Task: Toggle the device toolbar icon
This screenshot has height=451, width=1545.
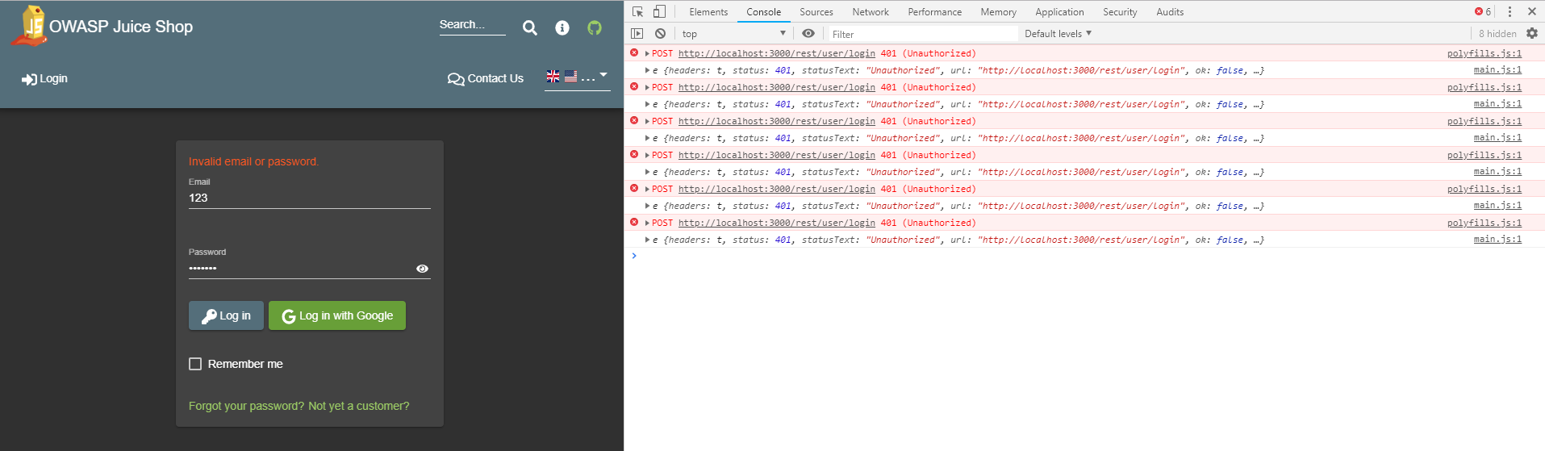Action: coord(659,11)
